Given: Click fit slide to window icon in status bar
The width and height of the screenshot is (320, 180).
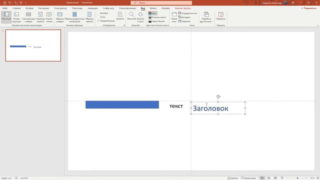Looking at the screenshot, I should click(x=318, y=178).
